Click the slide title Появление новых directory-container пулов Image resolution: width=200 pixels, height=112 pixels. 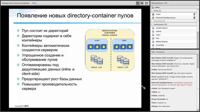pyautogui.click(x=75, y=16)
